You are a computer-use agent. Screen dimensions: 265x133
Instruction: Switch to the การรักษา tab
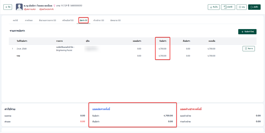point(29,20)
